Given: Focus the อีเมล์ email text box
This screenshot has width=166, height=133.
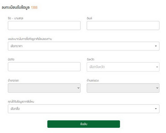Looking at the screenshot, I should (x=123, y=25).
